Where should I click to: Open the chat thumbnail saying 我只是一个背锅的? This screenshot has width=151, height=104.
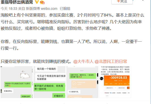coord(49,82)
